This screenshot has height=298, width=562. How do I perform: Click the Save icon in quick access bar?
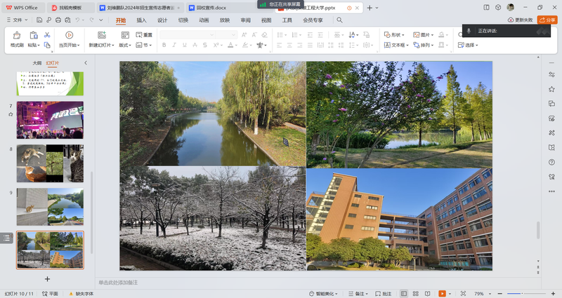tap(39, 20)
